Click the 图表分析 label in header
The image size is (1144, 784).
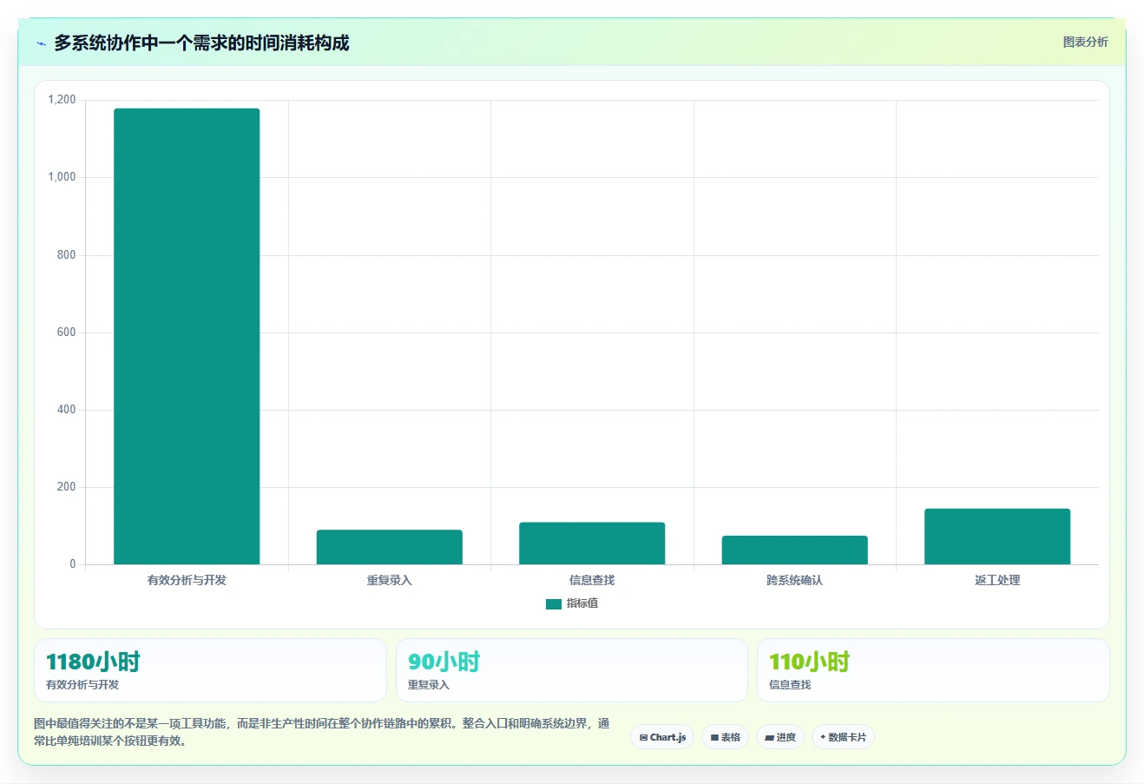(1085, 42)
